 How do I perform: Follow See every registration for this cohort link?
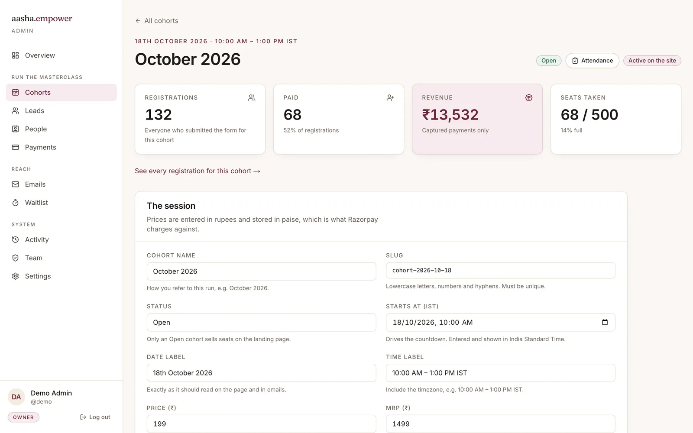pos(198,171)
